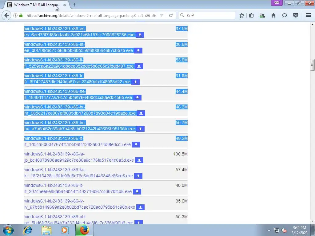315x236 pixels.
Task: Go to the home page icon
Action: tap(273, 15)
